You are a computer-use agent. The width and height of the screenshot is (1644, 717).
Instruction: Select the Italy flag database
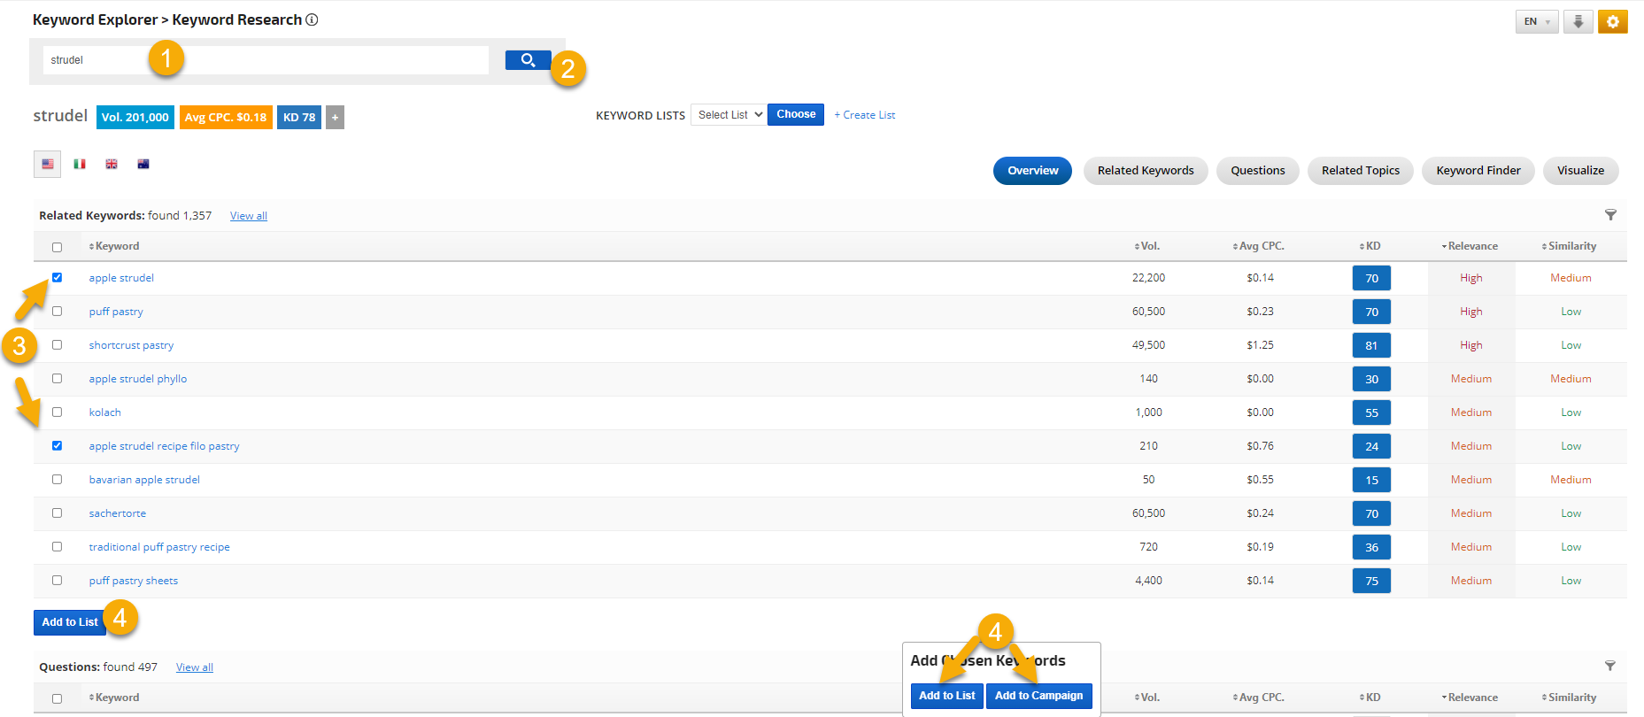pyautogui.click(x=80, y=164)
